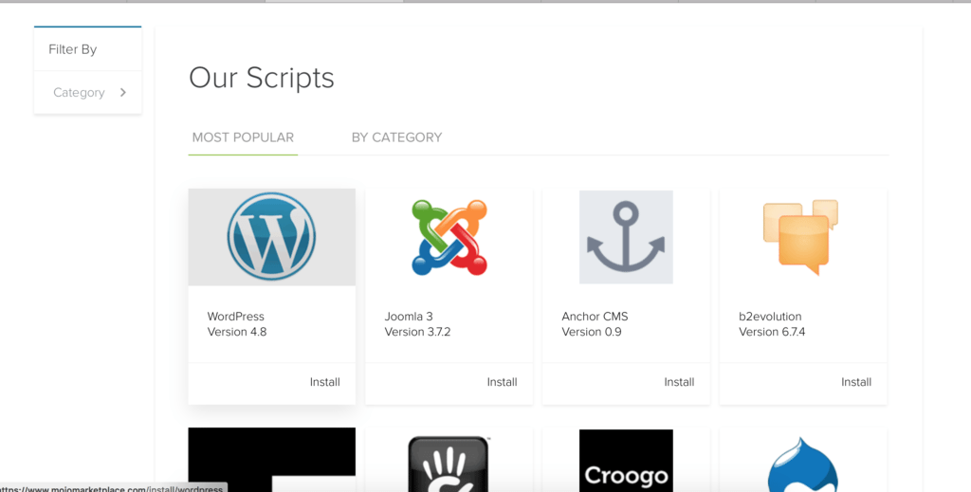The width and height of the screenshot is (971, 492).
Task: Select the Drupal droplet logo
Action: pos(803,465)
